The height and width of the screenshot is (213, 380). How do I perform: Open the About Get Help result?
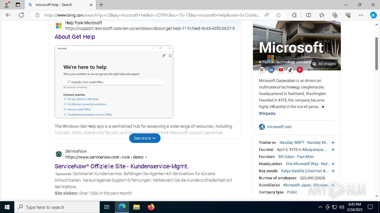click(x=75, y=37)
